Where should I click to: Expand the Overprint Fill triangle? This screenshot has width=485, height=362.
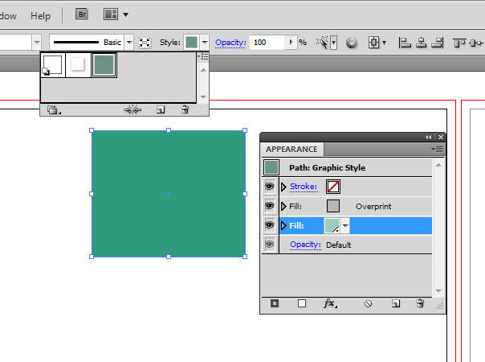pos(283,206)
